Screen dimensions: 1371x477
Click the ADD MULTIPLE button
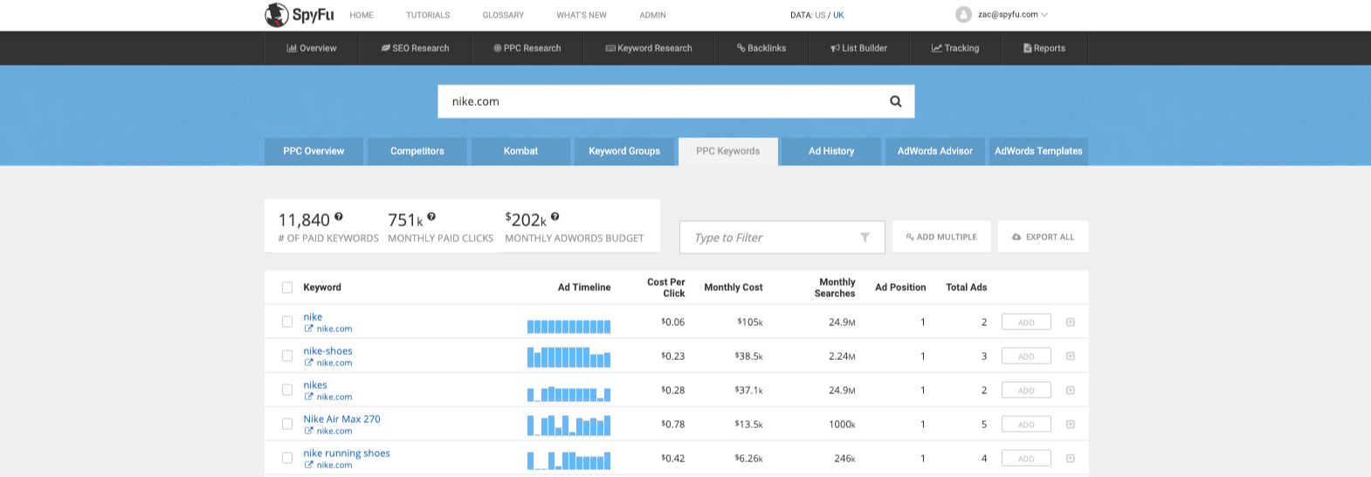click(941, 237)
